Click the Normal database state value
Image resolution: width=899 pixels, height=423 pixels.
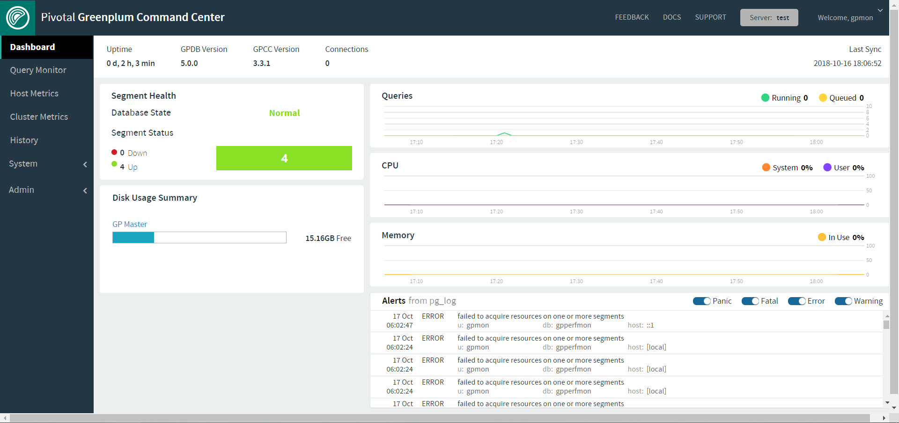tap(284, 113)
